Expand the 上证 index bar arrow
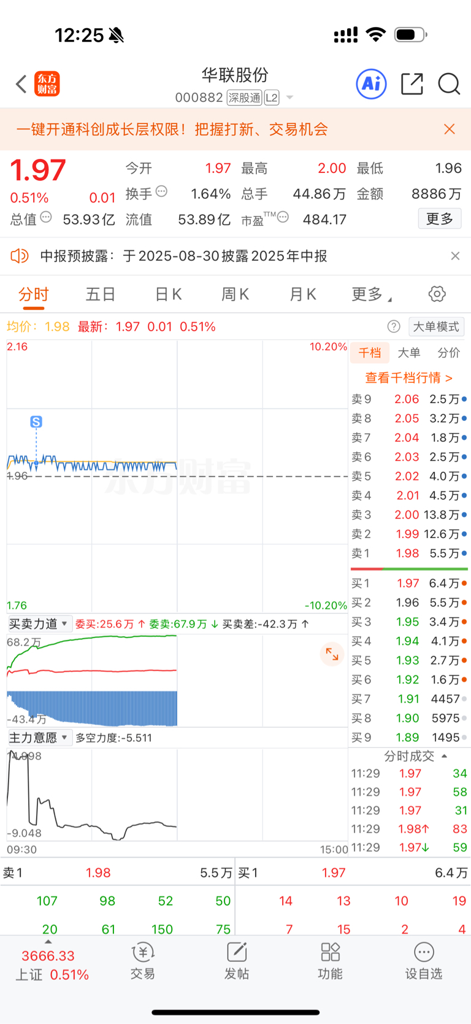Viewport: 471px width, 1024px height. [48, 942]
